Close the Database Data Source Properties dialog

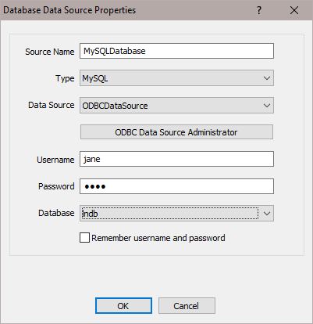[x=294, y=10]
